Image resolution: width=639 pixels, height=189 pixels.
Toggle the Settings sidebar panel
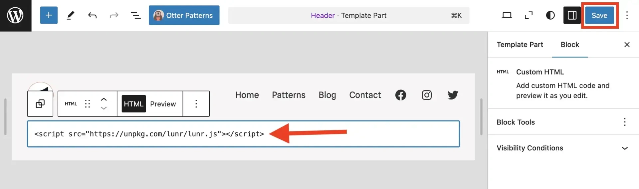point(572,15)
